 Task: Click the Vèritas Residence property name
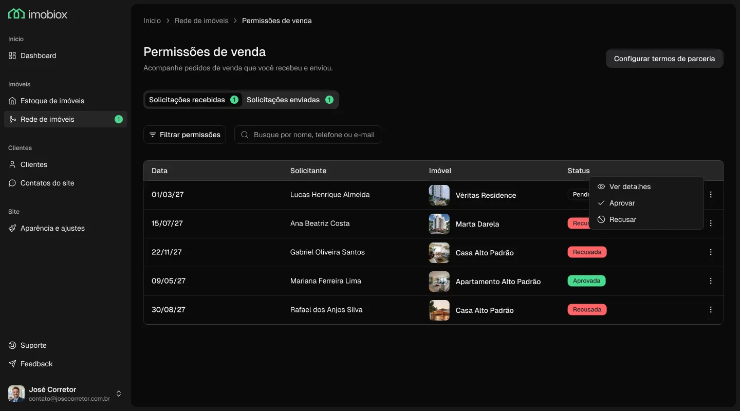click(x=486, y=195)
